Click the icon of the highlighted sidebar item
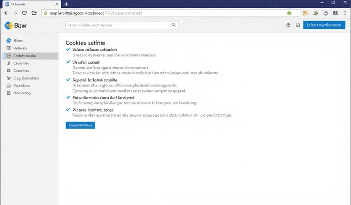The width and height of the screenshot is (351, 205). (x=9, y=55)
